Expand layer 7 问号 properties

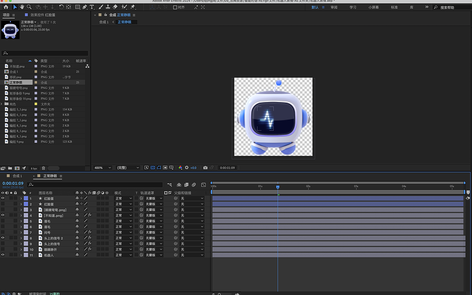click(x=21, y=232)
